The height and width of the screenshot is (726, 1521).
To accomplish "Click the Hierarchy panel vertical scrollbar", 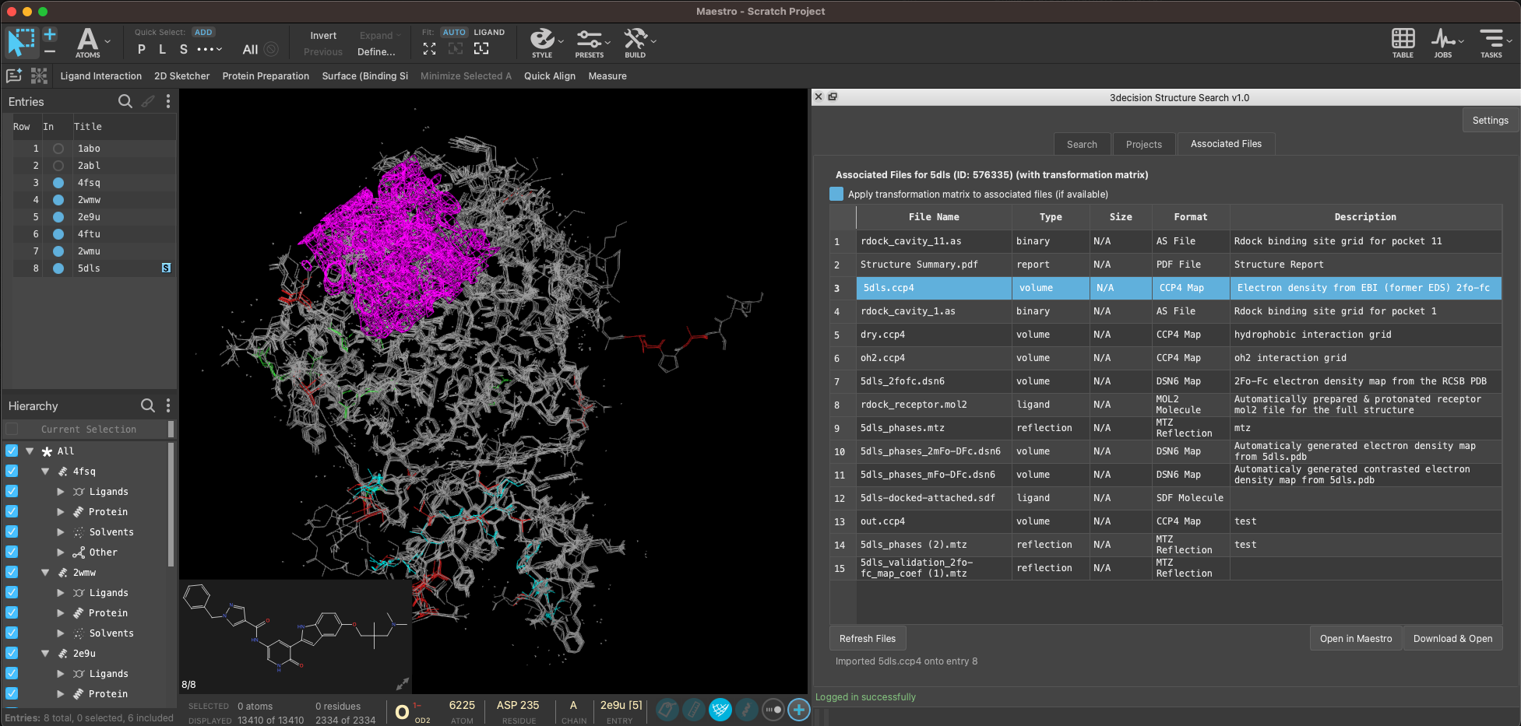I will 171,504.
